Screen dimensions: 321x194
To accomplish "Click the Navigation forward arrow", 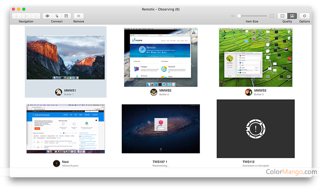I will pos(35,16).
